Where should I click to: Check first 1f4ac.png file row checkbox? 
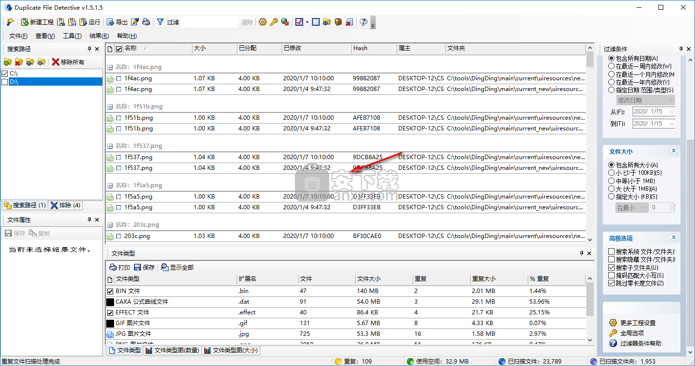tap(119, 78)
